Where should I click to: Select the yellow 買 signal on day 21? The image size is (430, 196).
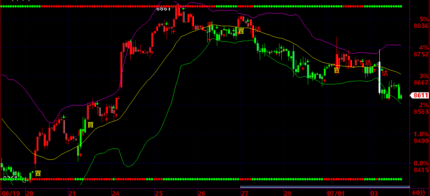(91, 125)
